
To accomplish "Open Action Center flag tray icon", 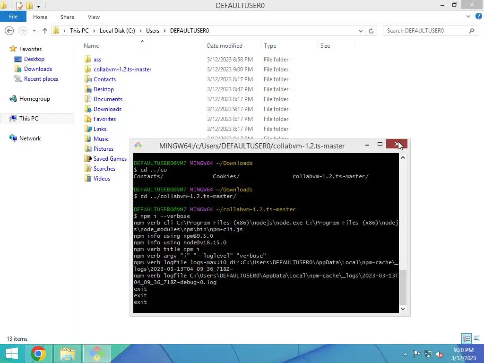I will [x=416, y=354].
